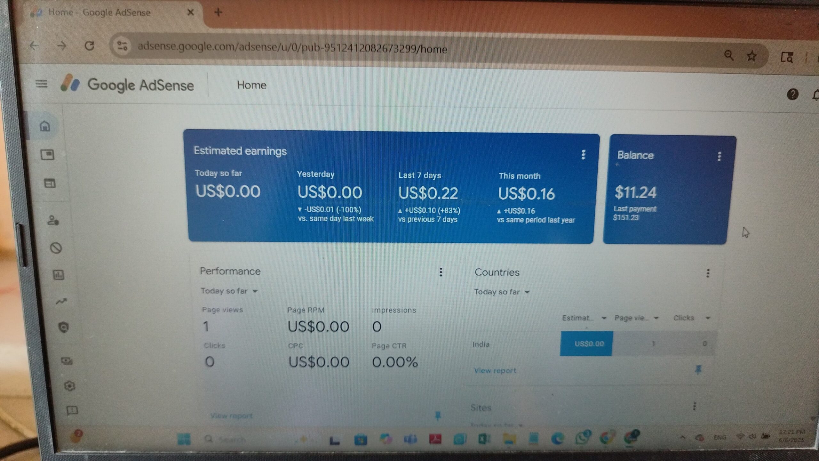Go back in browser history
This screenshot has height=461, width=819.
[34, 46]
